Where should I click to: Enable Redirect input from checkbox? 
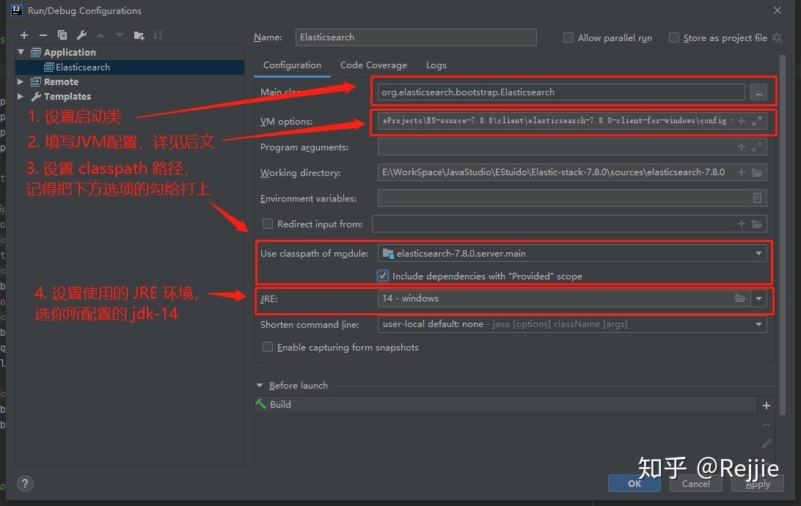point(267,224)
